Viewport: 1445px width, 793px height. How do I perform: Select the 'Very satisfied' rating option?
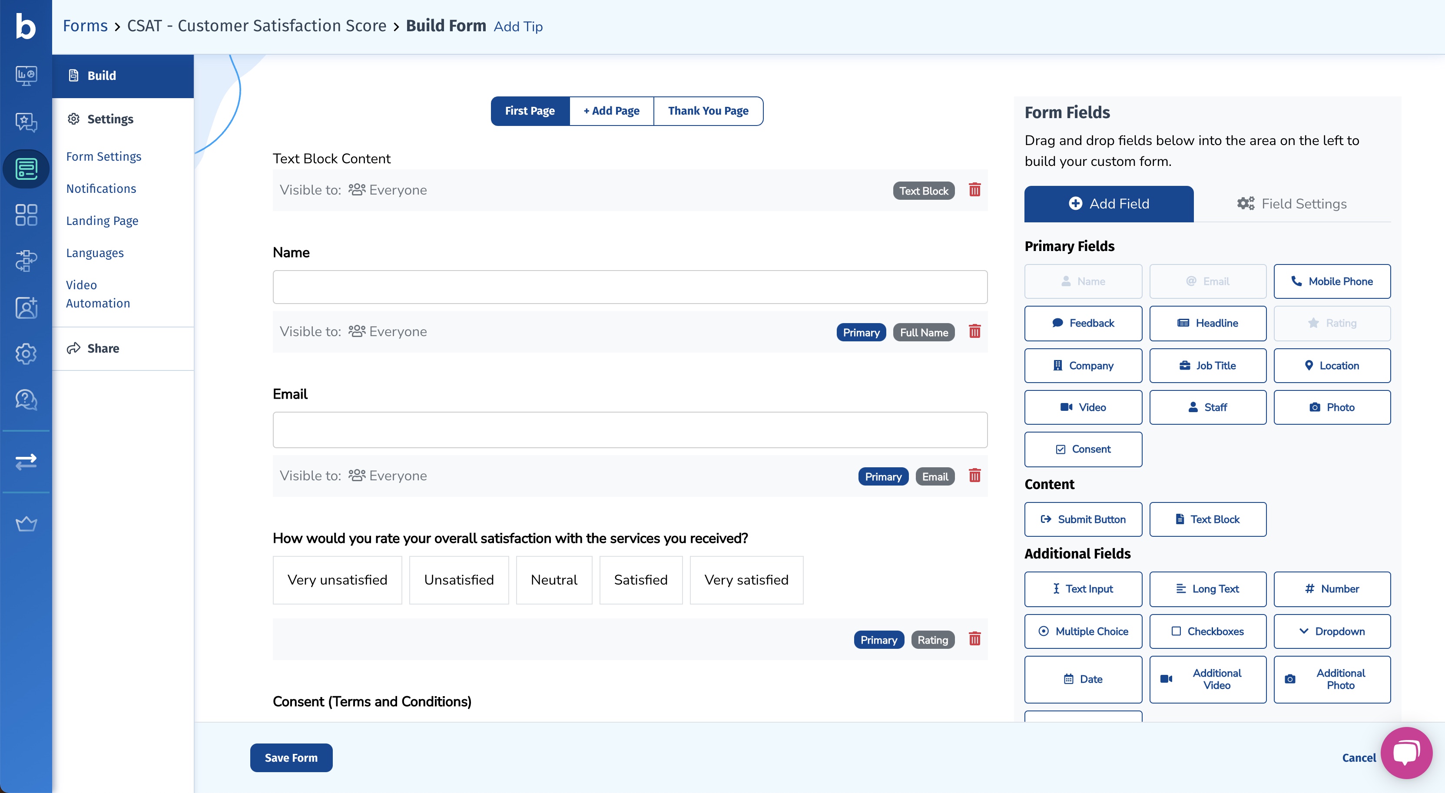(746, 580)
